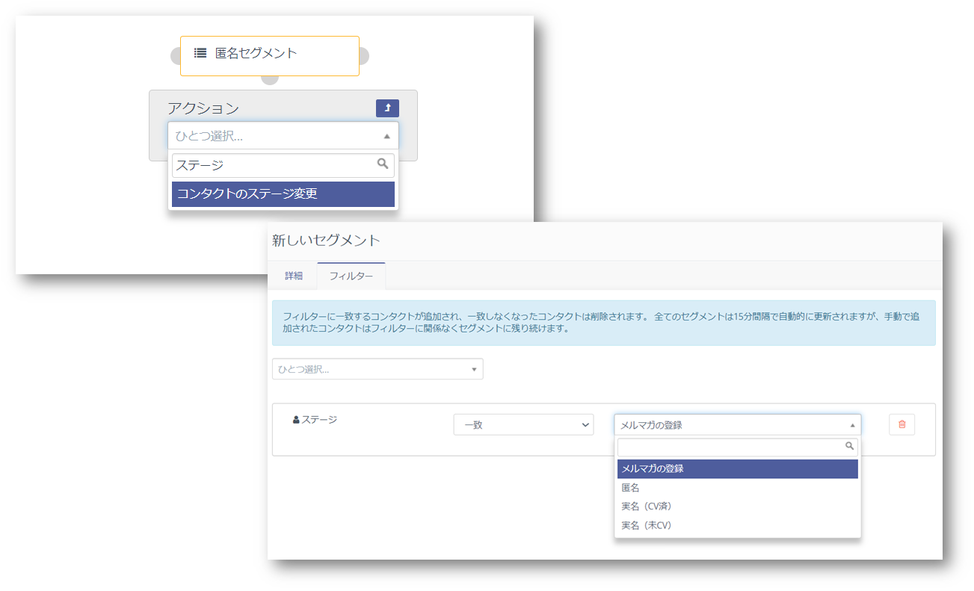This screenshot has height=591, width=974.
Task: Open the 一致 operator dropdown
Action: 523,424
